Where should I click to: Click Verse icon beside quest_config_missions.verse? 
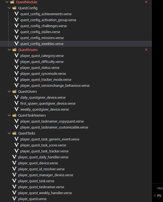pyautogui.click(x=17, y=37)
